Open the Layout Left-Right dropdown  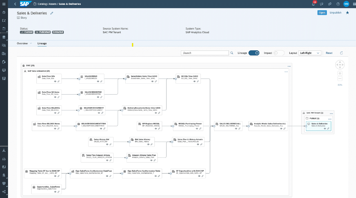click(x=310, y=53)
